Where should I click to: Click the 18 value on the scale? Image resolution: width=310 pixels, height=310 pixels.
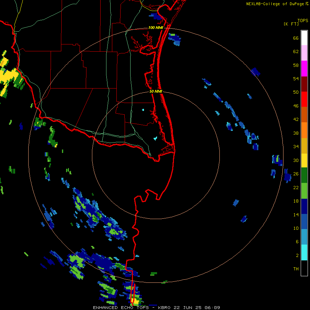296,201
